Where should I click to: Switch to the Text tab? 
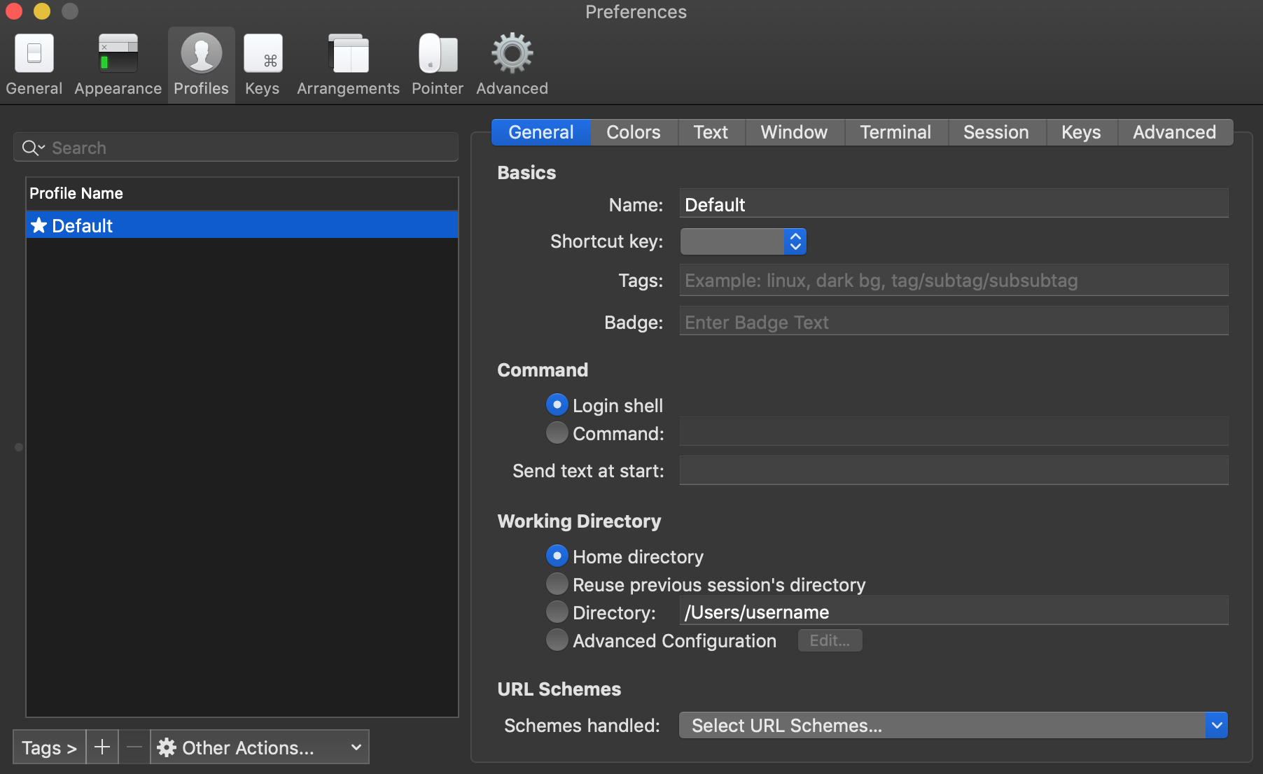click(711, 132)
